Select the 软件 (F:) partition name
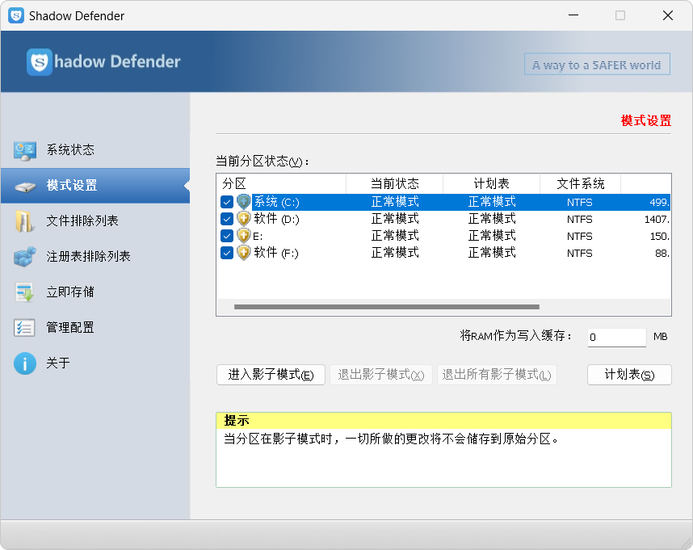Viewport: 693px width, 550px height. tap(277, 253)
